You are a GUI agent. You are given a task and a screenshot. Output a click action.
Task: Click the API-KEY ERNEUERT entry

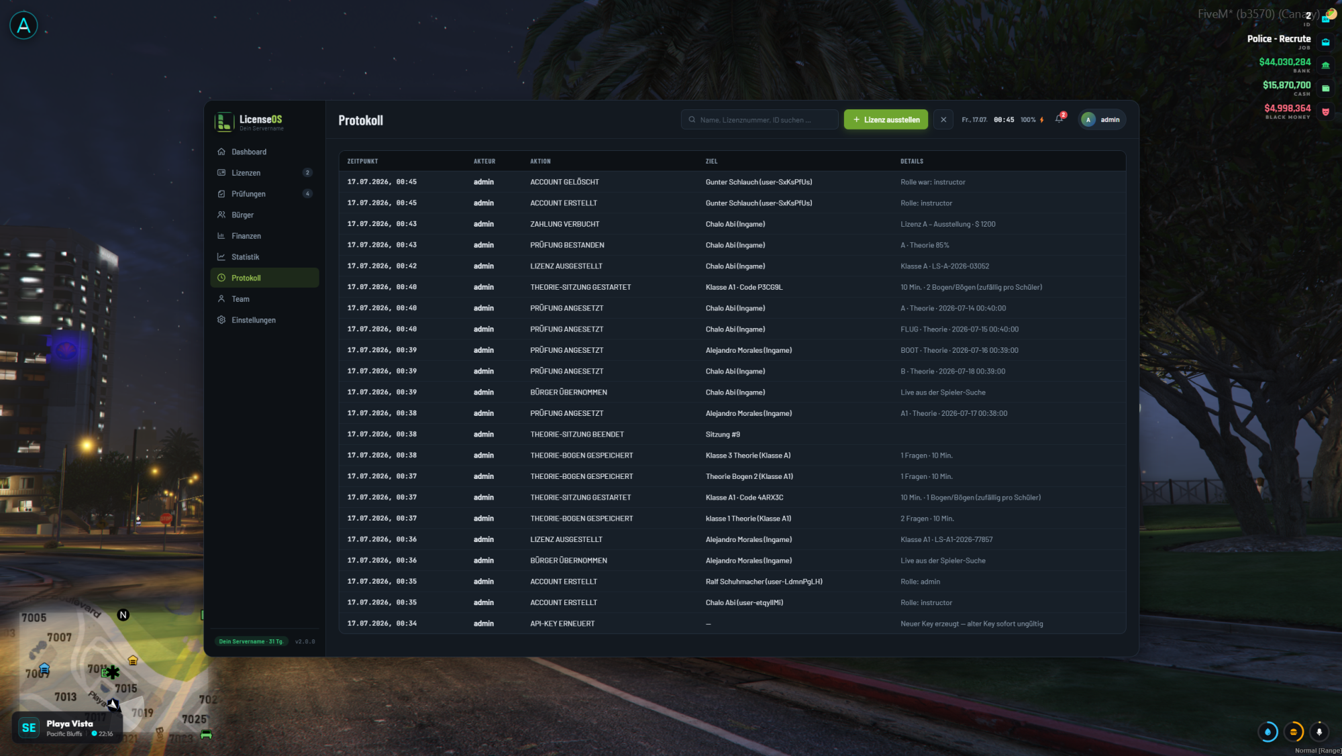click(562, 624)
